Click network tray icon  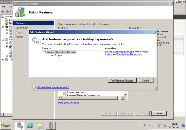159,126
